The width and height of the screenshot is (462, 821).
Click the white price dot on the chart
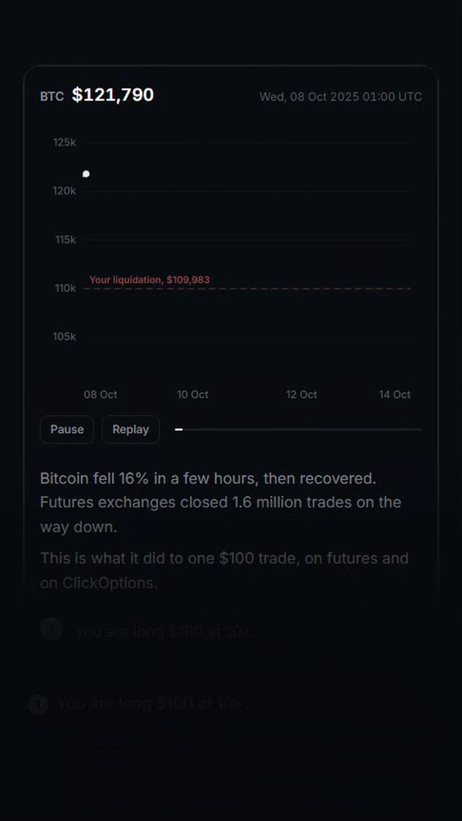pos(86,174)
